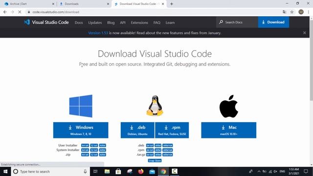This screenshot has width=313, height=176.
Task: Open the Version 1.53 link
Action: click(x=98, y=33)
